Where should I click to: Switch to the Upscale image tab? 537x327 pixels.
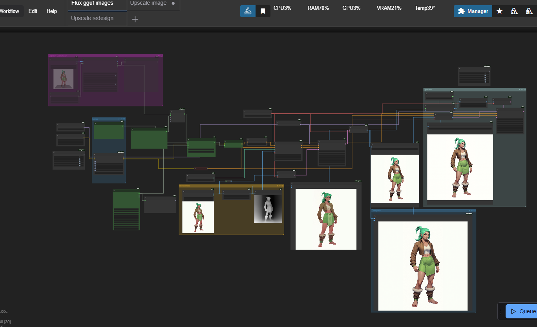tap(148, 4)
